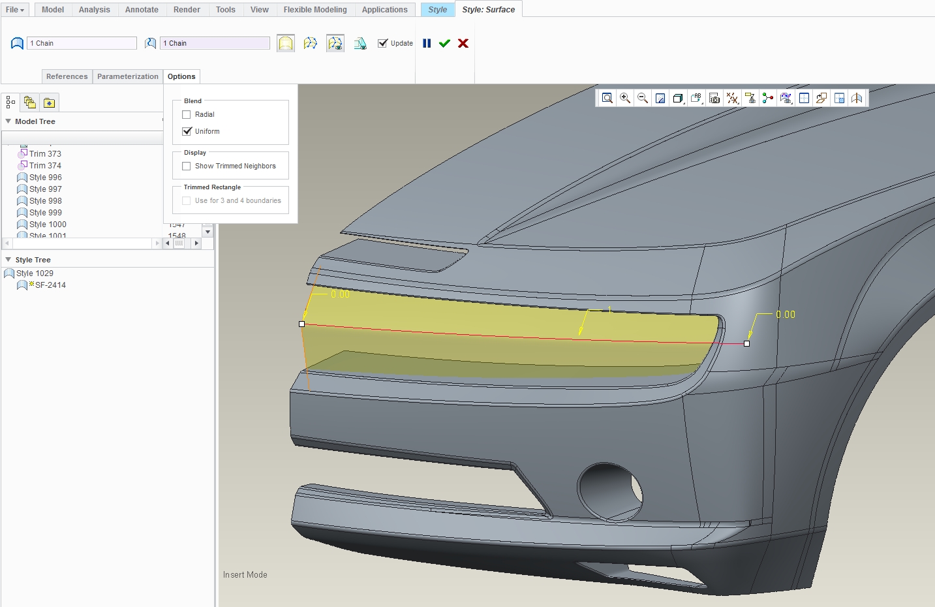Click the Refit view icon
Screen dimensions: 935x607
(607, 98)
